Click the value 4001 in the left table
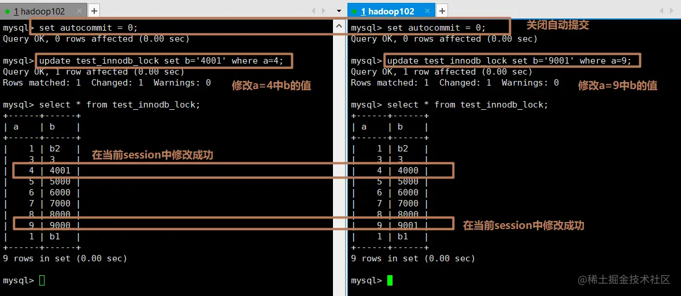Screen dimensions: 681x296 [60, 171]
